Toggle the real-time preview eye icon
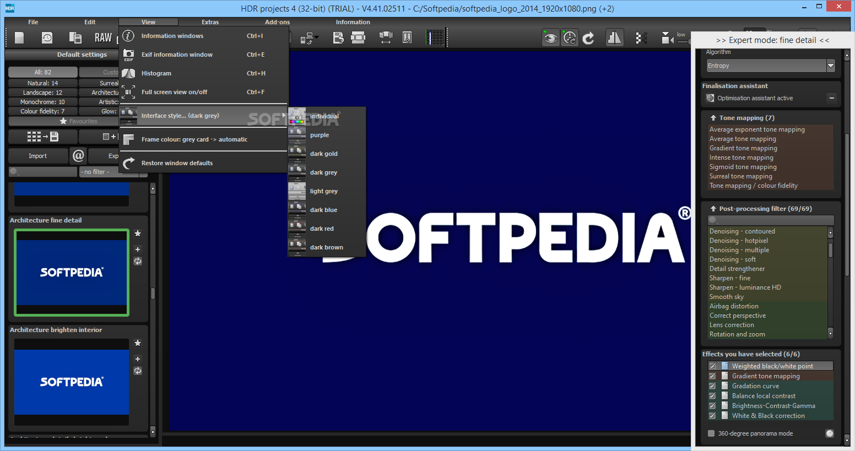 coord(550,37)
